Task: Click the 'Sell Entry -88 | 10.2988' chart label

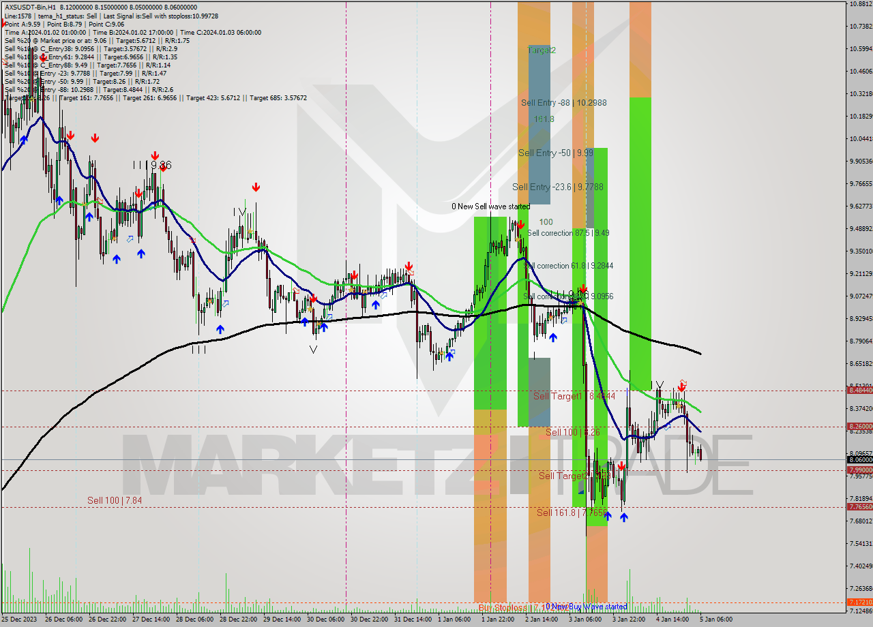Action: [x=563, y=102]
